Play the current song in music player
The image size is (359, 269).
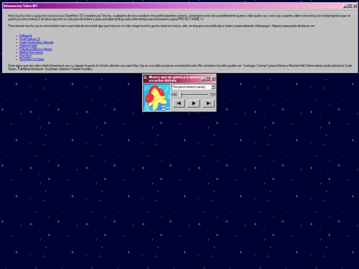[193, 104]
